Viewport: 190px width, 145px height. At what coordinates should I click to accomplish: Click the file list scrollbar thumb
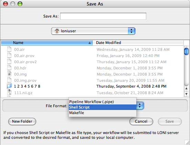(x=186, y=52)
